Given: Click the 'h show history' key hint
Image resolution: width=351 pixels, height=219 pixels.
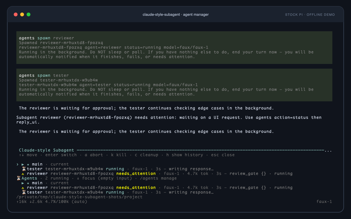Looking at the screenshot, I should click(x=185, y=155).
